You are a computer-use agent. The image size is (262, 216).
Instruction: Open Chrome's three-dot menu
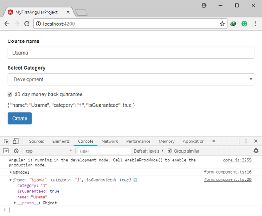pyautogui.click(x=255, y=24)
